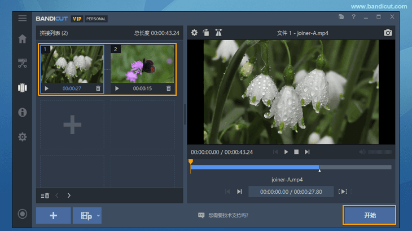Image resolution: width=412 pixels, height=231 pixels.
Task: Play clip 2 from its thumbnail play button
Action: pyautogui.click(x=117, y=88)
